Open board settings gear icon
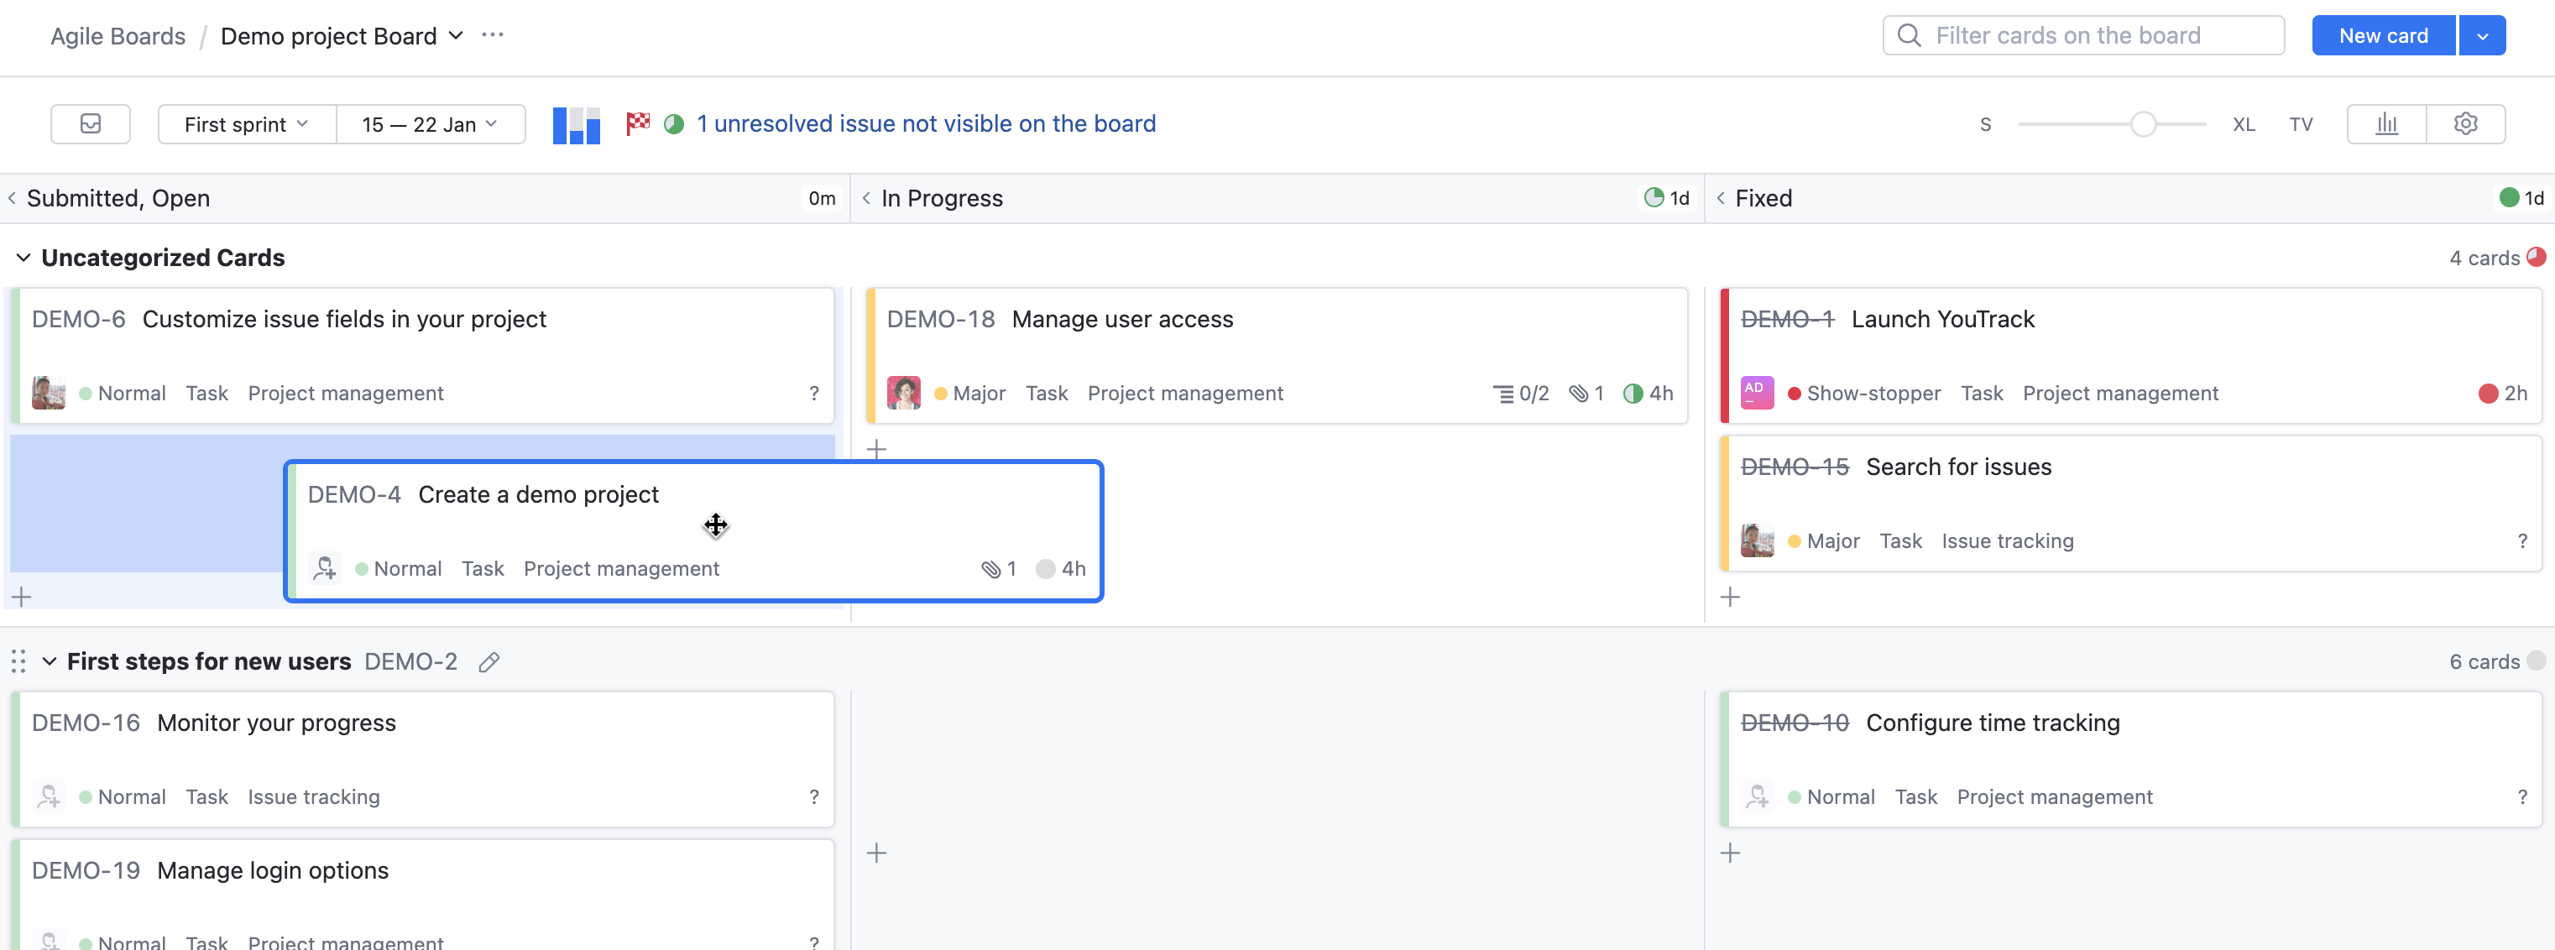 2466,124
